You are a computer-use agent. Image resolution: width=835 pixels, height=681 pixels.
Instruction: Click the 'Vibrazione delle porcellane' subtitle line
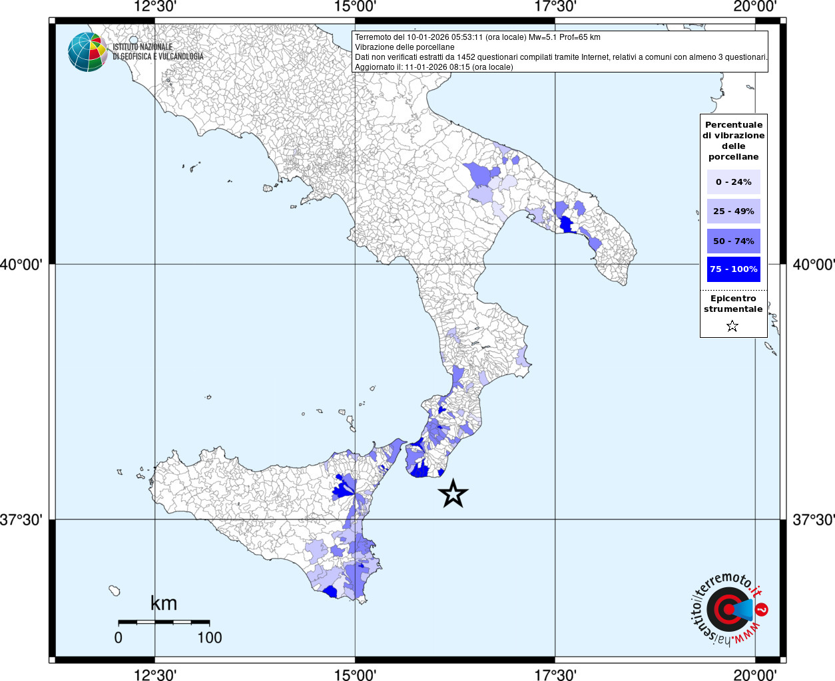point(405,47)
